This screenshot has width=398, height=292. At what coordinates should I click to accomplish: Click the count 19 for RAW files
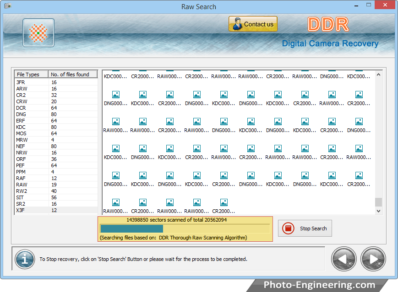[x=54, y=185]
